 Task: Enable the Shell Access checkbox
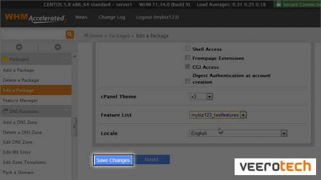[188, 49]
